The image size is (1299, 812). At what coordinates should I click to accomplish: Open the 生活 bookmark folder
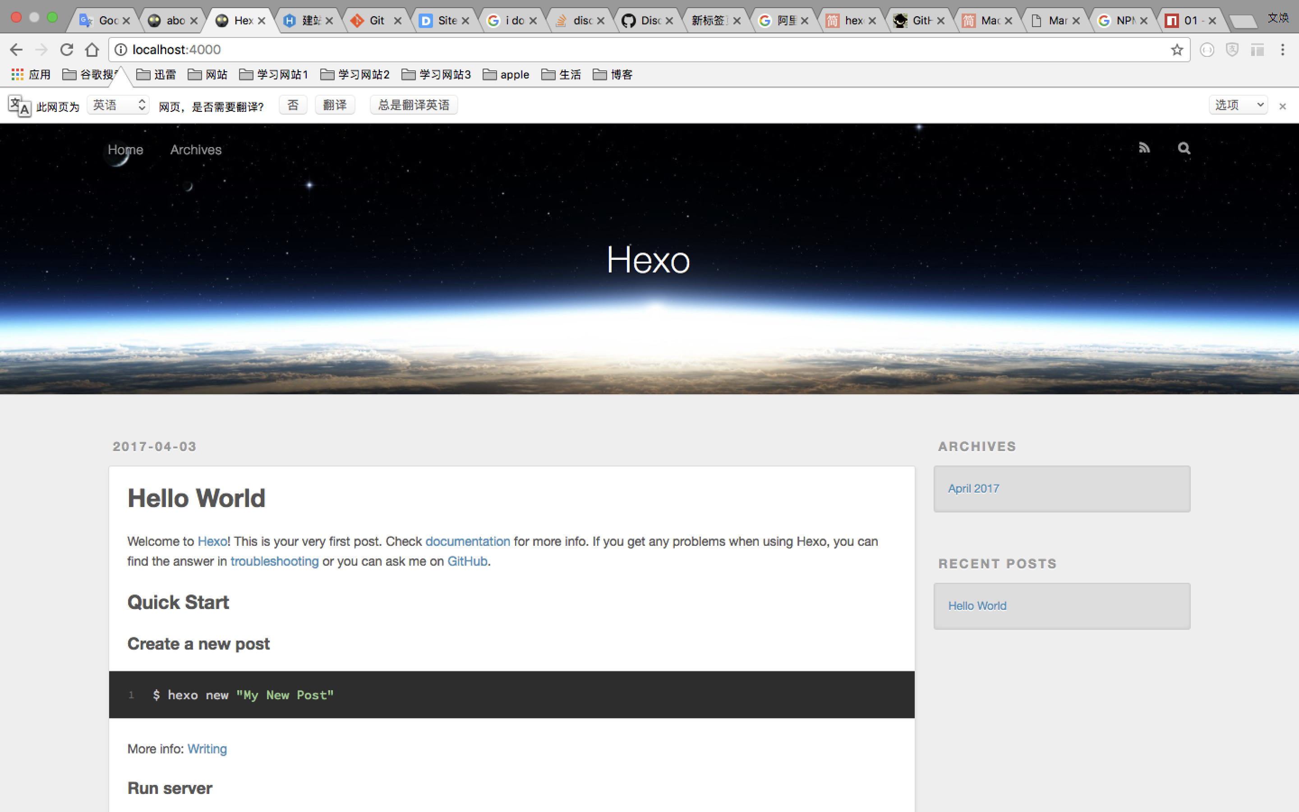coord(562,74)
